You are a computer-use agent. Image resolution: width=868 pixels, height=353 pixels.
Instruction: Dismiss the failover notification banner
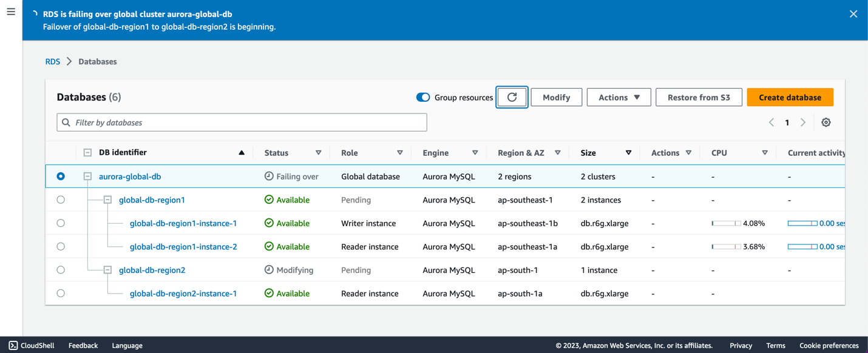point(853,14)
